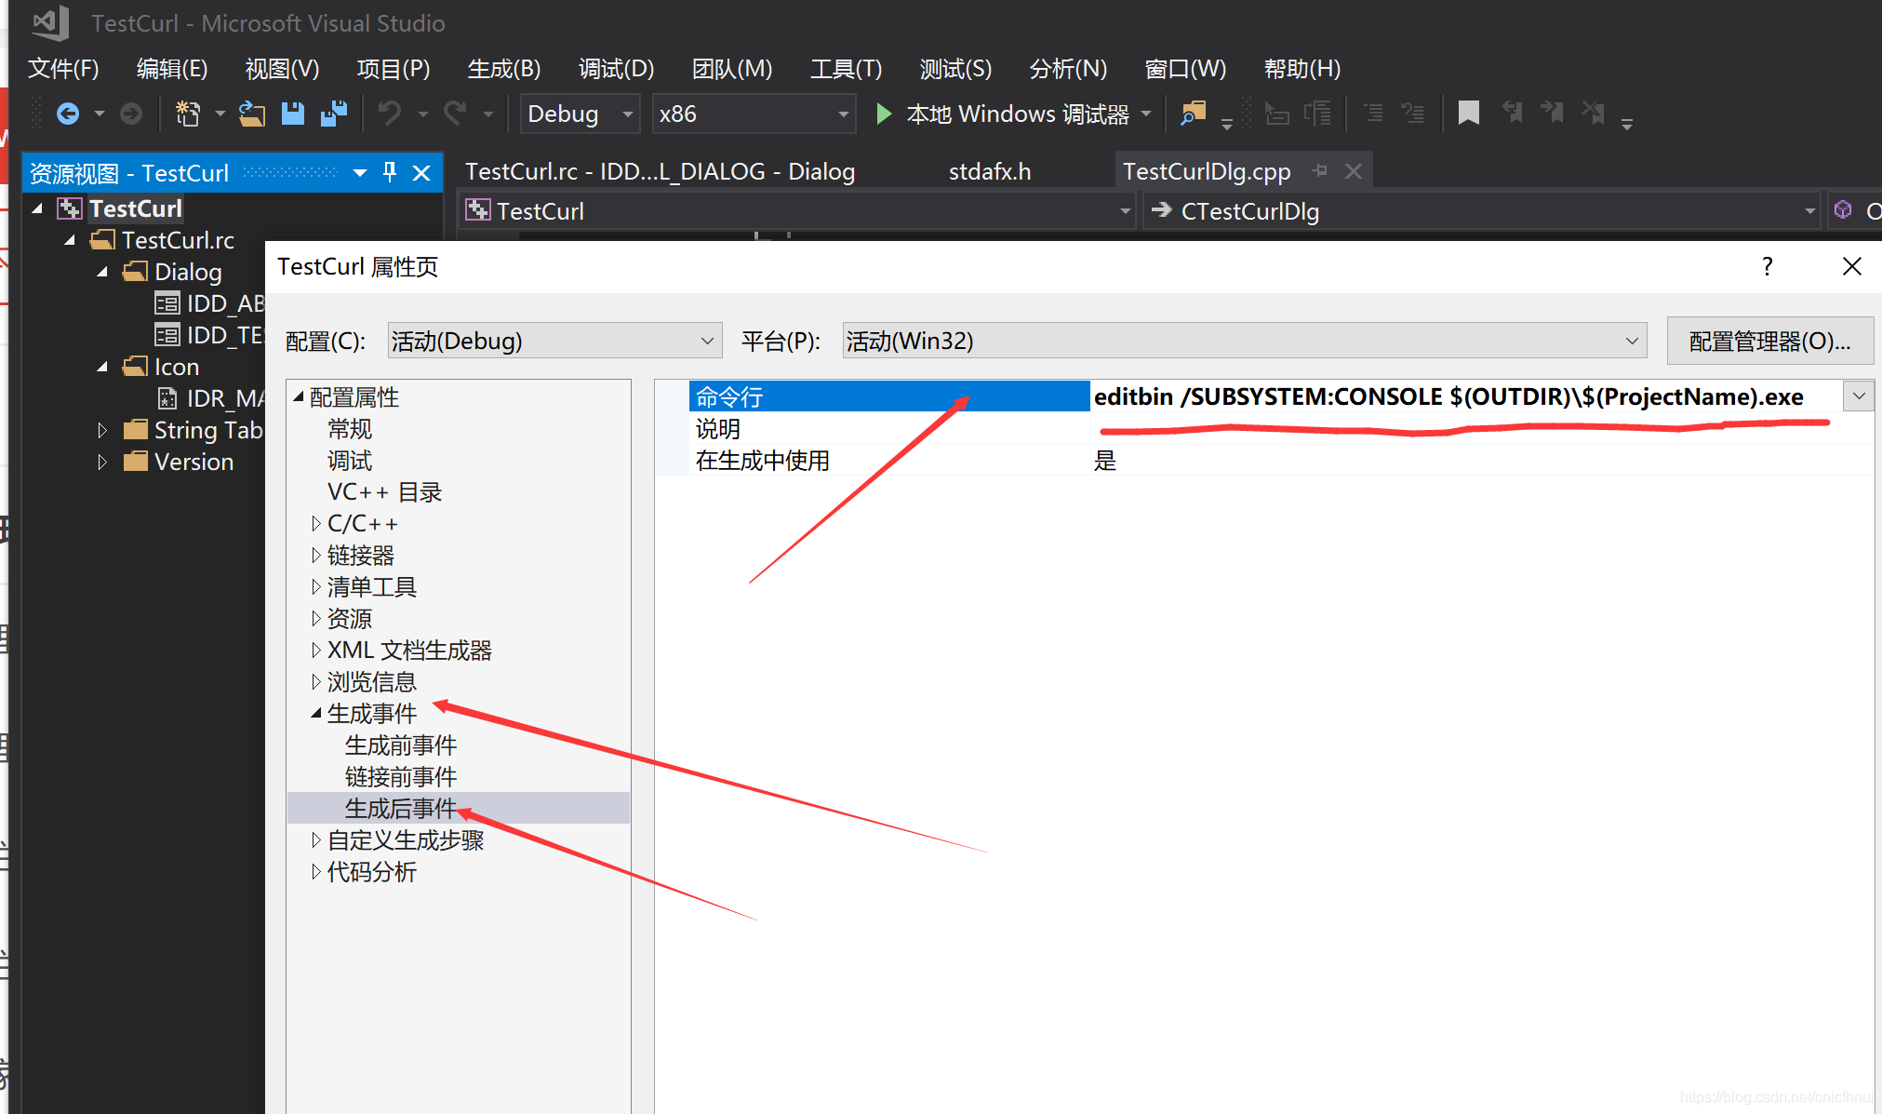Select 生成前事件 in the property tree

pos(400,745)
